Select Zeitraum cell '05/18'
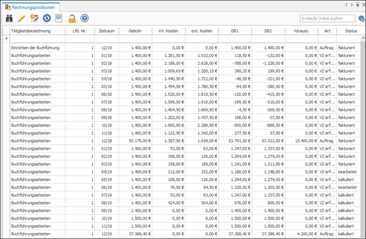 (106, 87)
